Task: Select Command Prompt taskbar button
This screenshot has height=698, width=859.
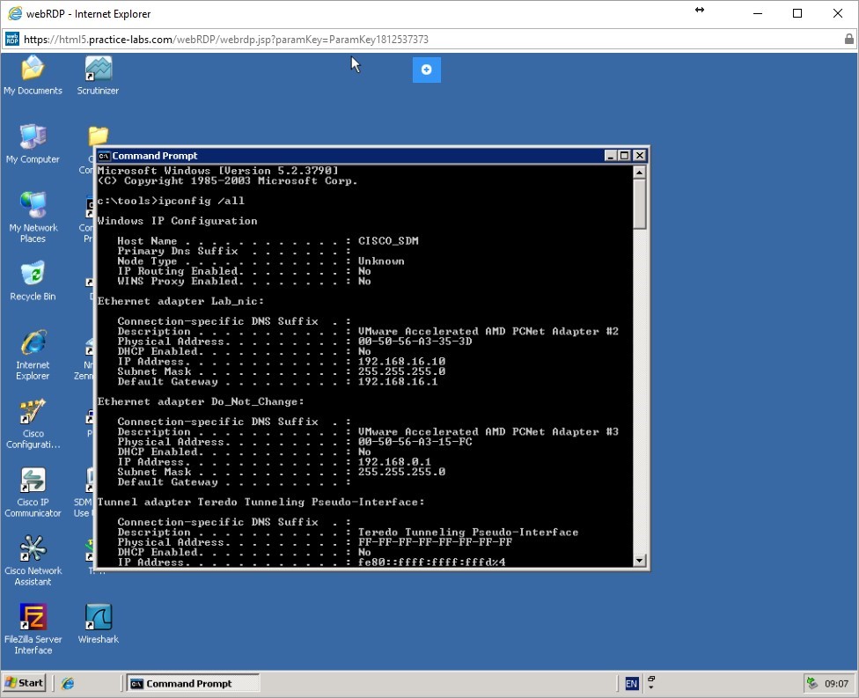Action: (193, 683)
